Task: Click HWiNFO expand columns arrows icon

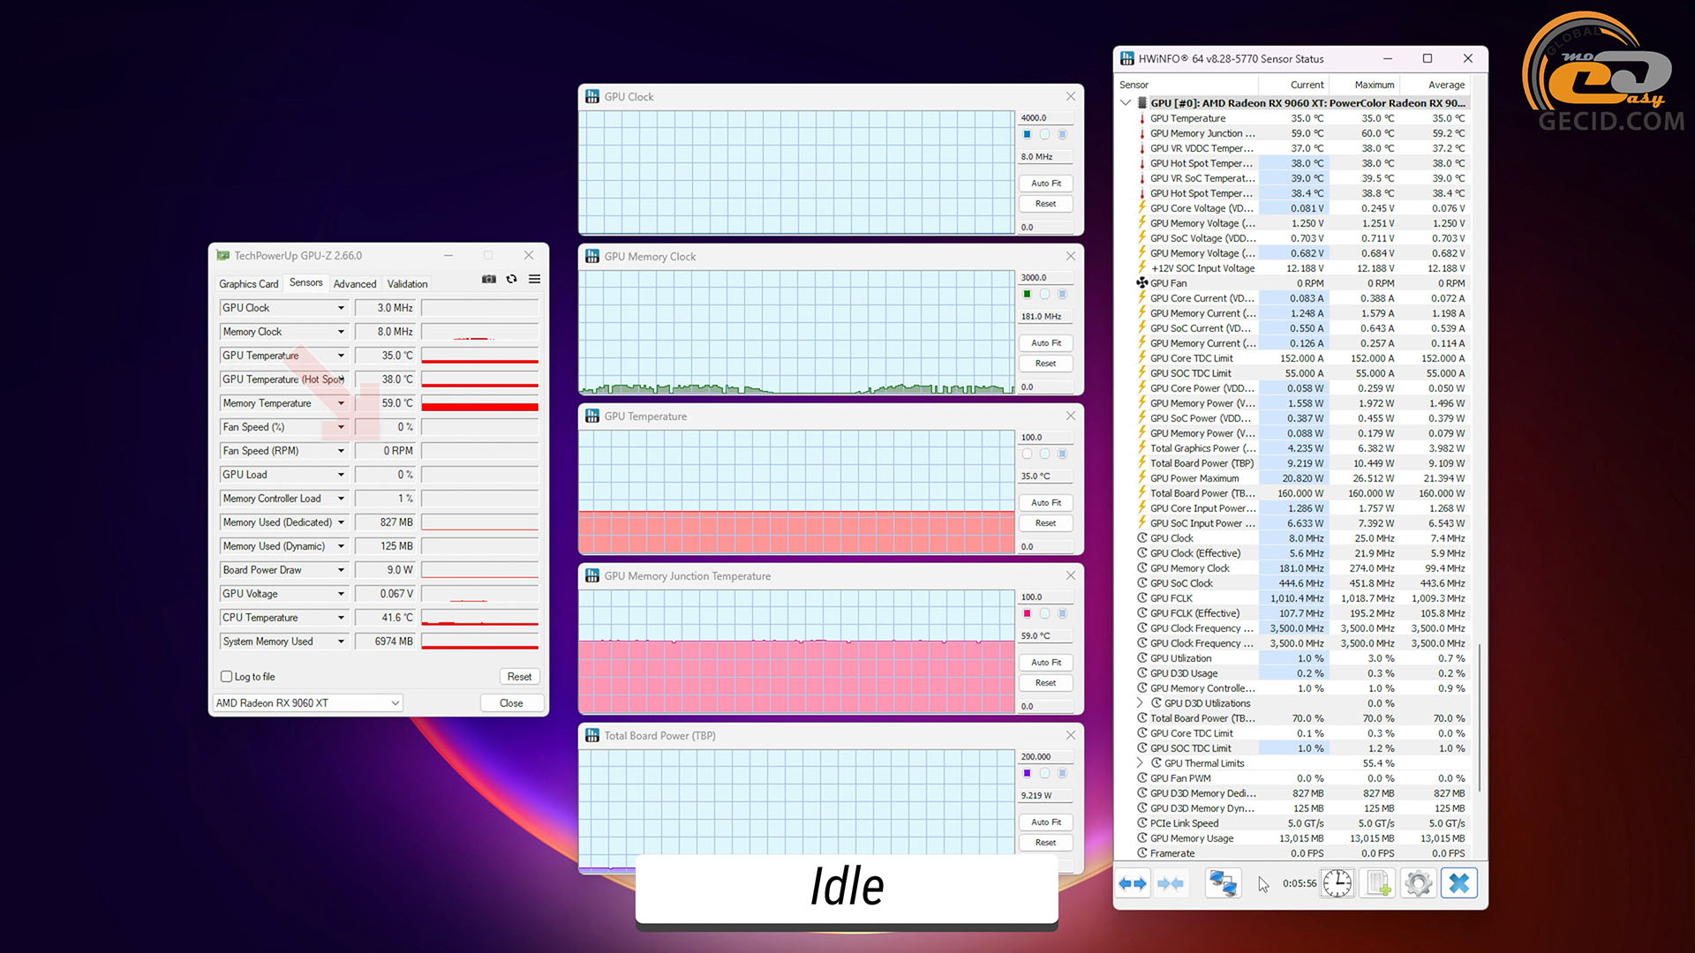Action: 1133,883
